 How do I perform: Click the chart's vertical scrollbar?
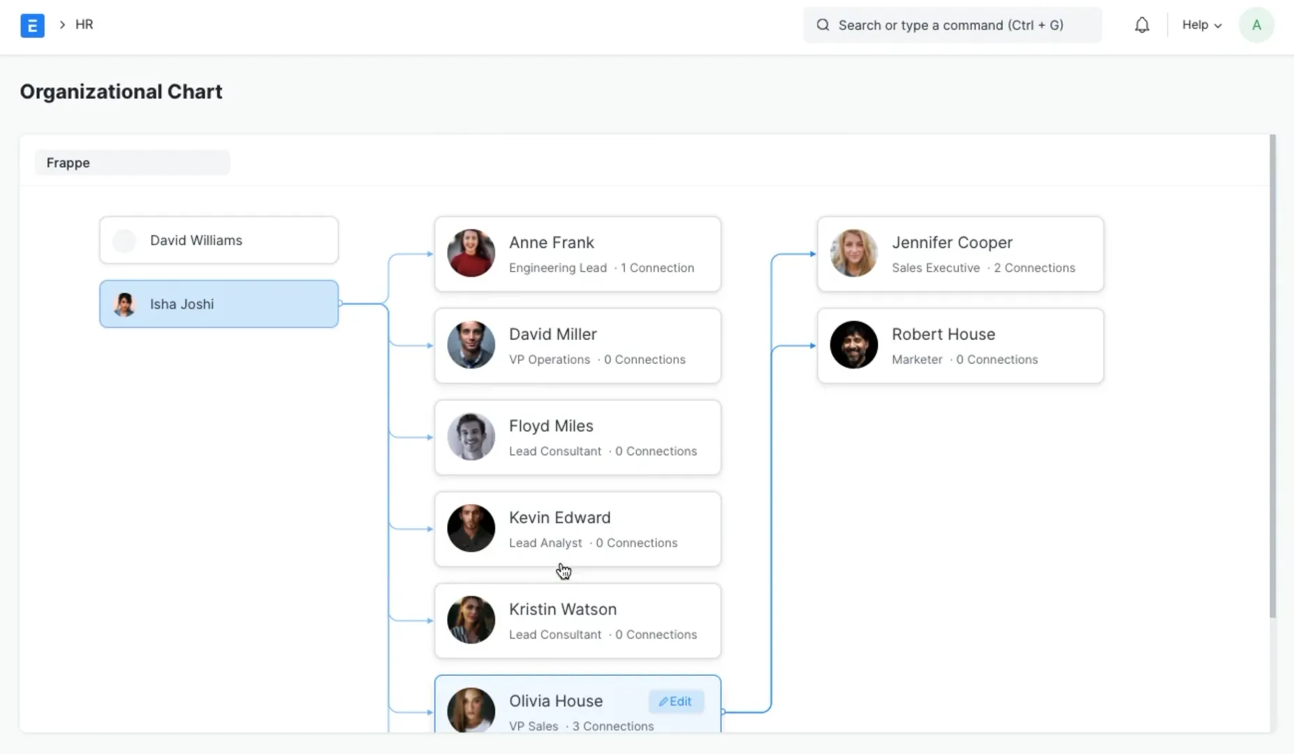[x=1272, y=377]
